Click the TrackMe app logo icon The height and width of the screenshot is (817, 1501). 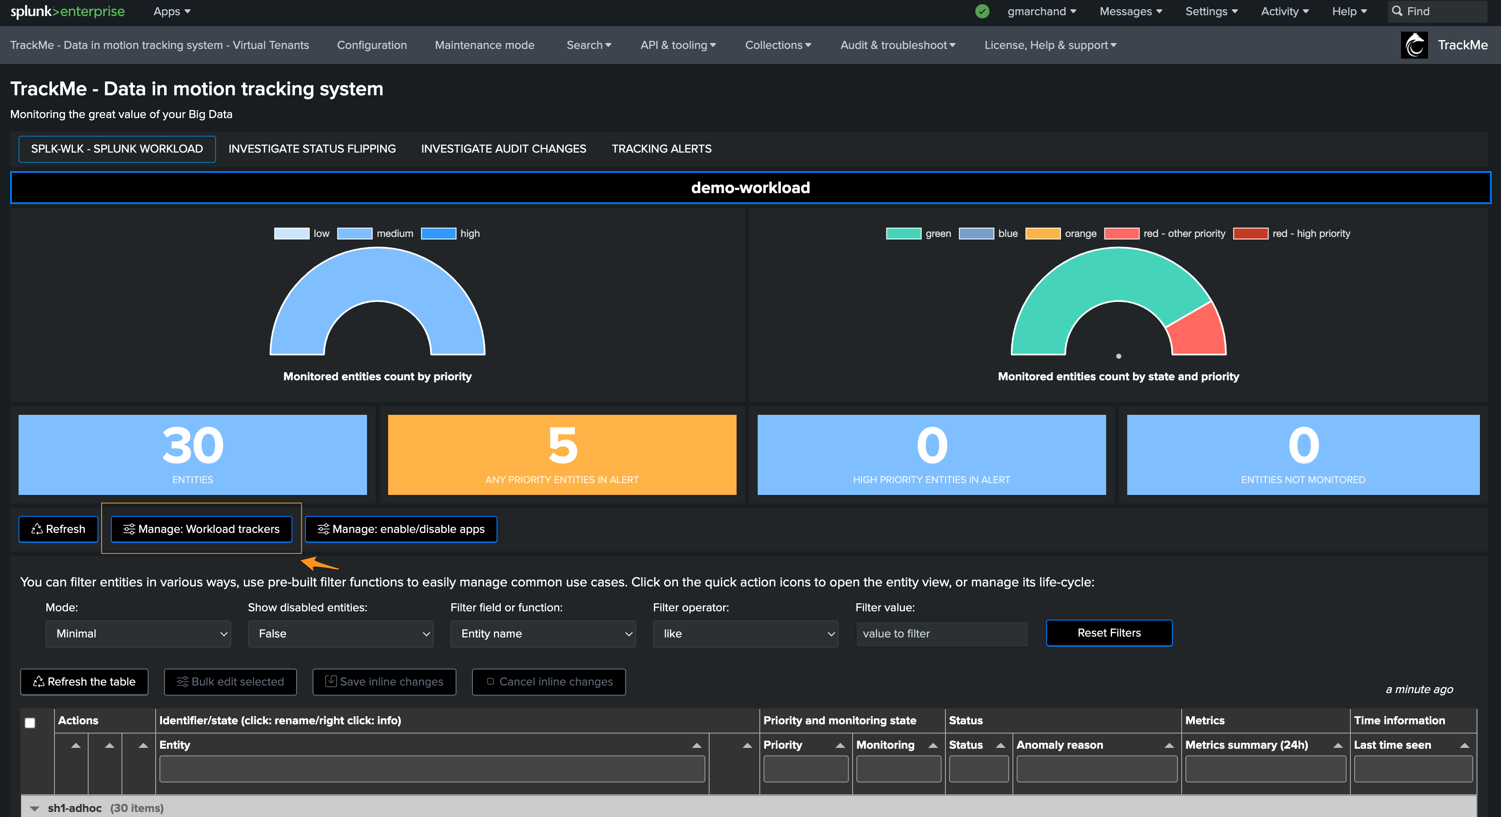pyautogui.click(x=1414, y=45)
